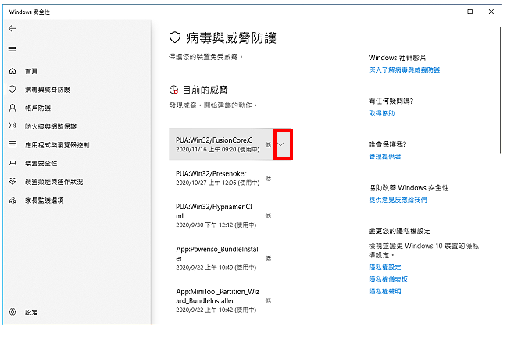
Task: Open 裝置效能與運作狀況 in the sidebar
Action: click(54, 182)
